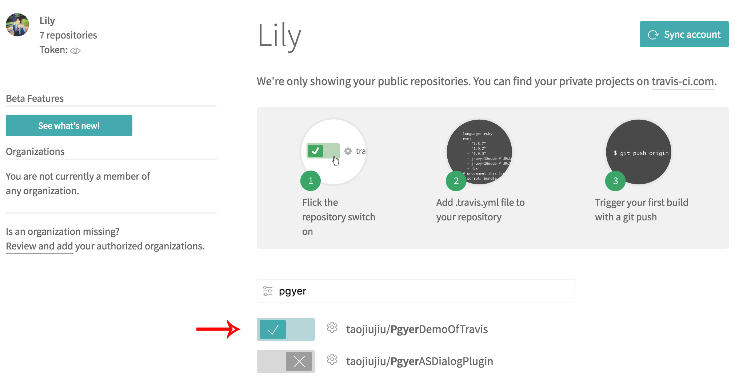Click the green step 3 circle badge
This screenshot has height=384, width=739.
[615, 181]
